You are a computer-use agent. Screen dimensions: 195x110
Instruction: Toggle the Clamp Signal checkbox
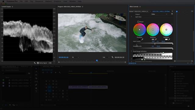(38, 63)
